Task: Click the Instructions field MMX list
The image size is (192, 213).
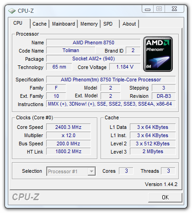Action: pos(111,104)
